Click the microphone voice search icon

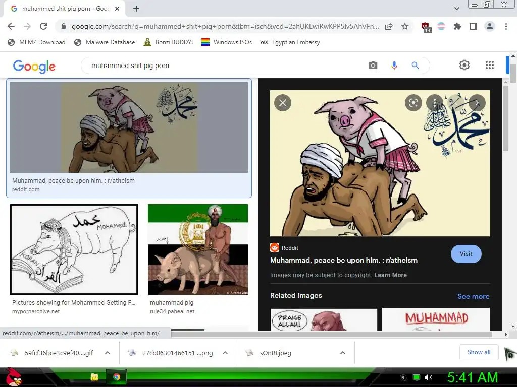pos(394,66)
